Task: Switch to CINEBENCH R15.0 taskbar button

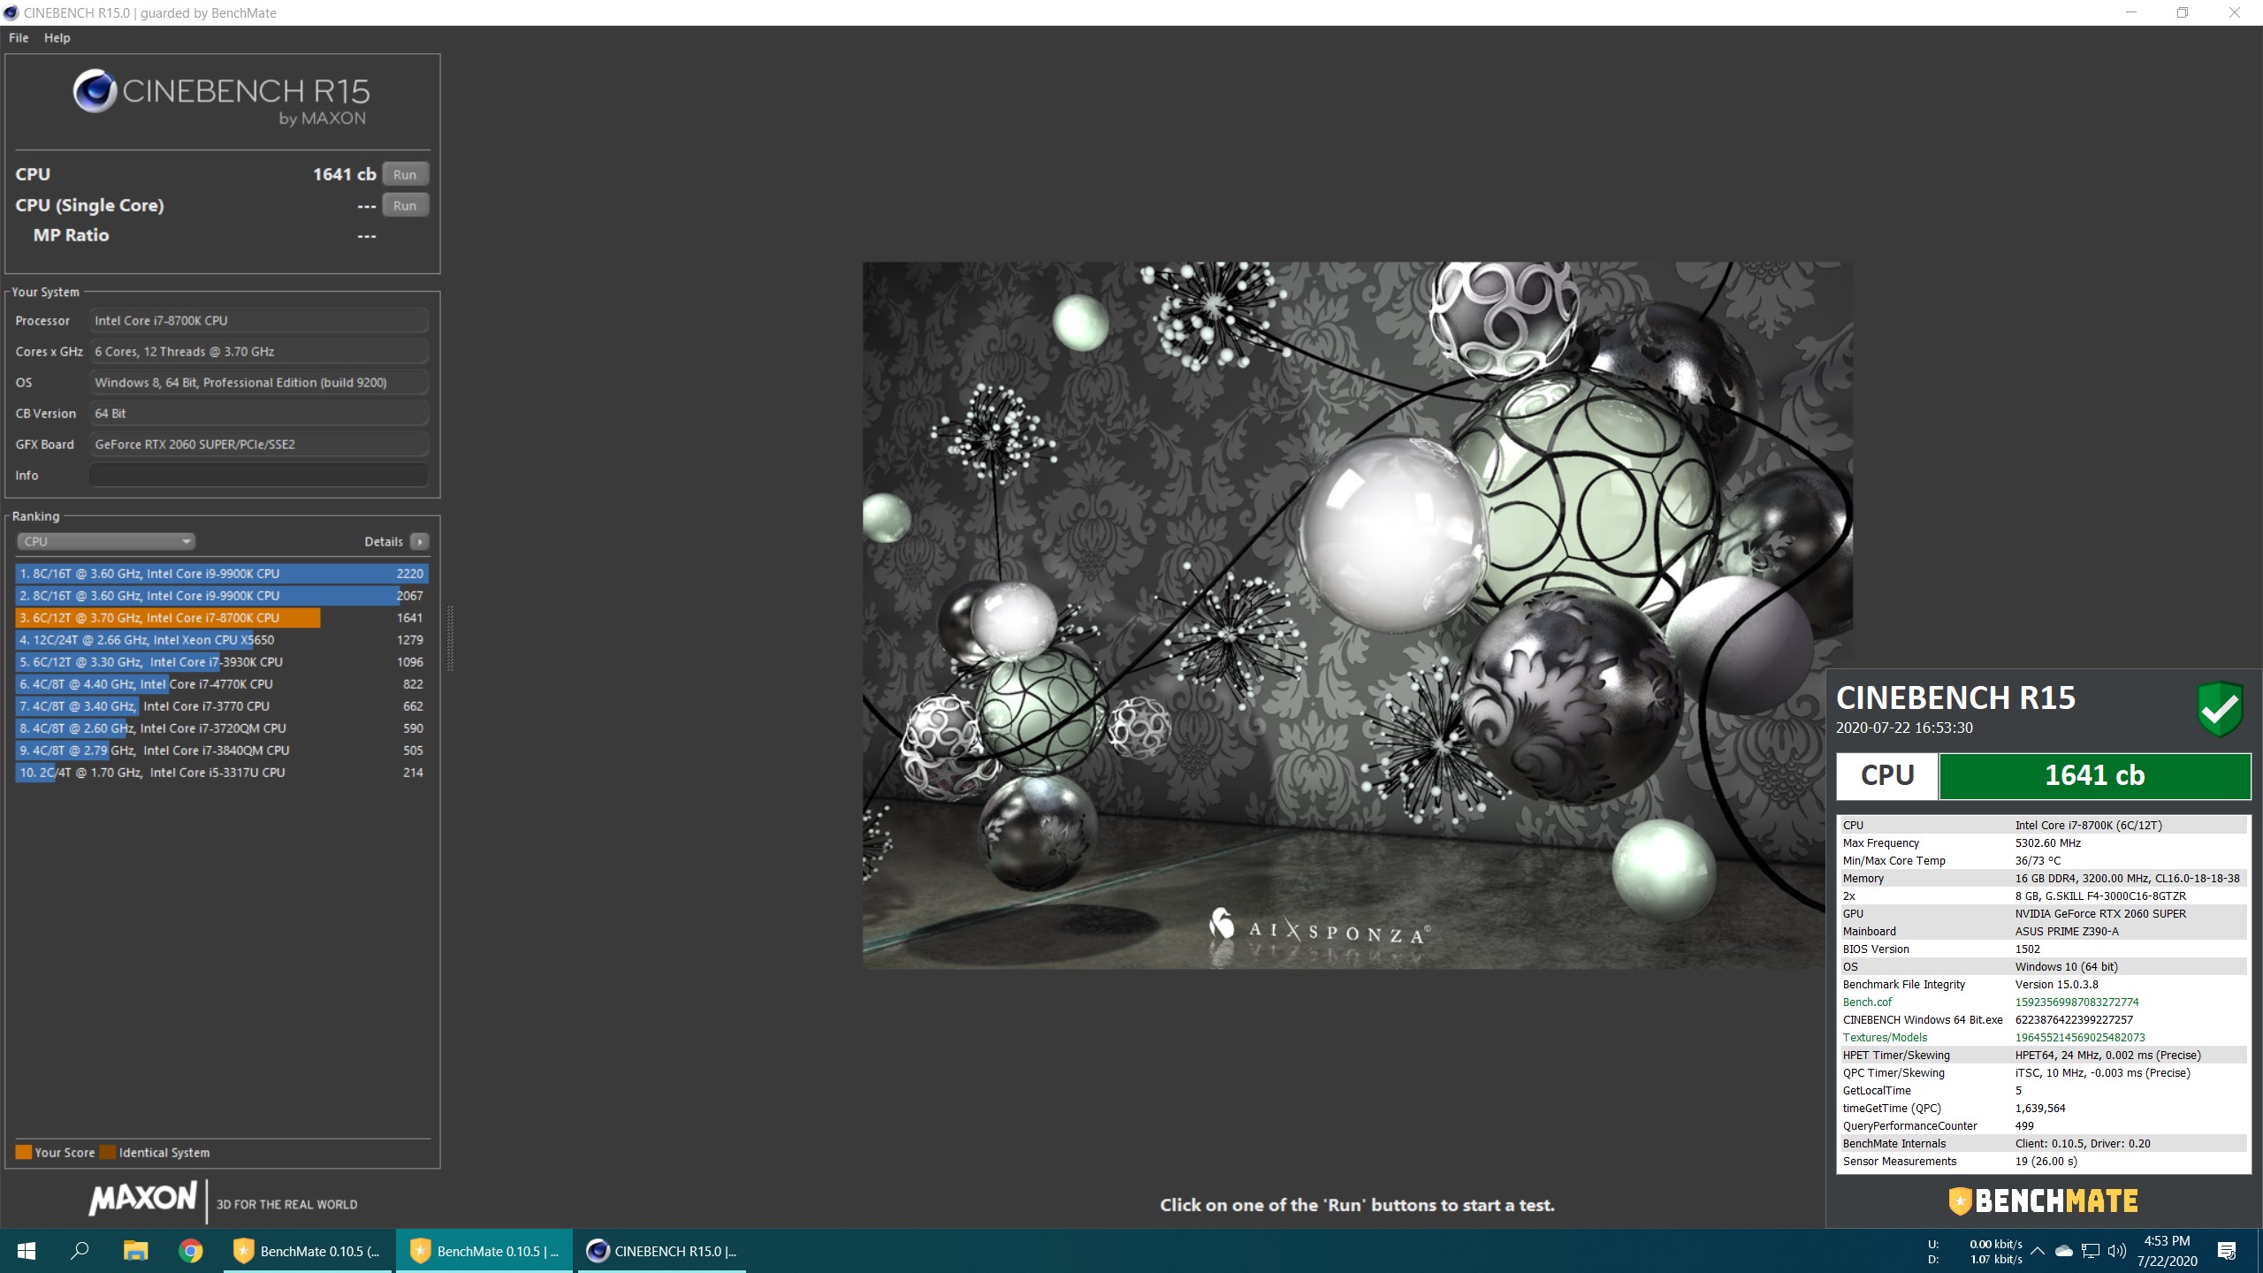Action: 662,1251
